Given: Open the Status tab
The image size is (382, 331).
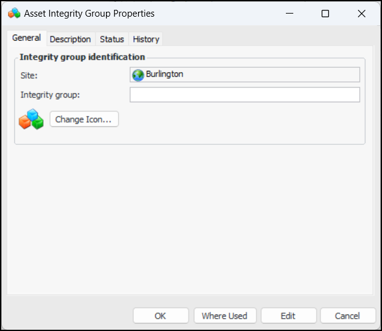Looking at the screenshot, I should pos(112,39).
